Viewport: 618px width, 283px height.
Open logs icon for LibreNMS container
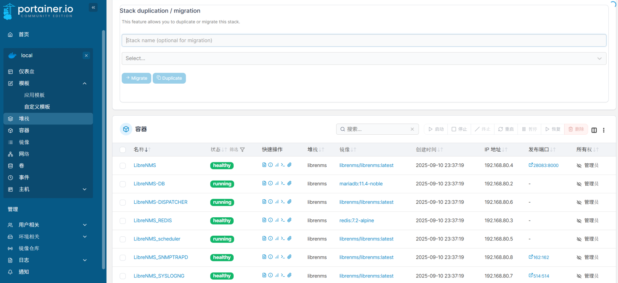[264, 165]
